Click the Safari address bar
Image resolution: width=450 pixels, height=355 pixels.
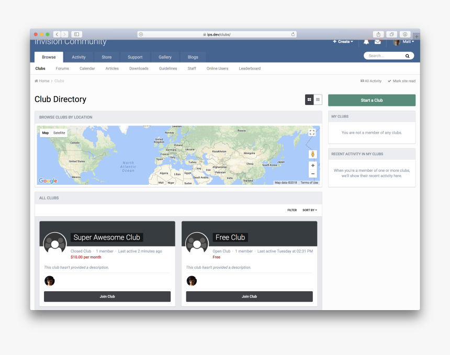pyautogui.click(x=217, y=34)
